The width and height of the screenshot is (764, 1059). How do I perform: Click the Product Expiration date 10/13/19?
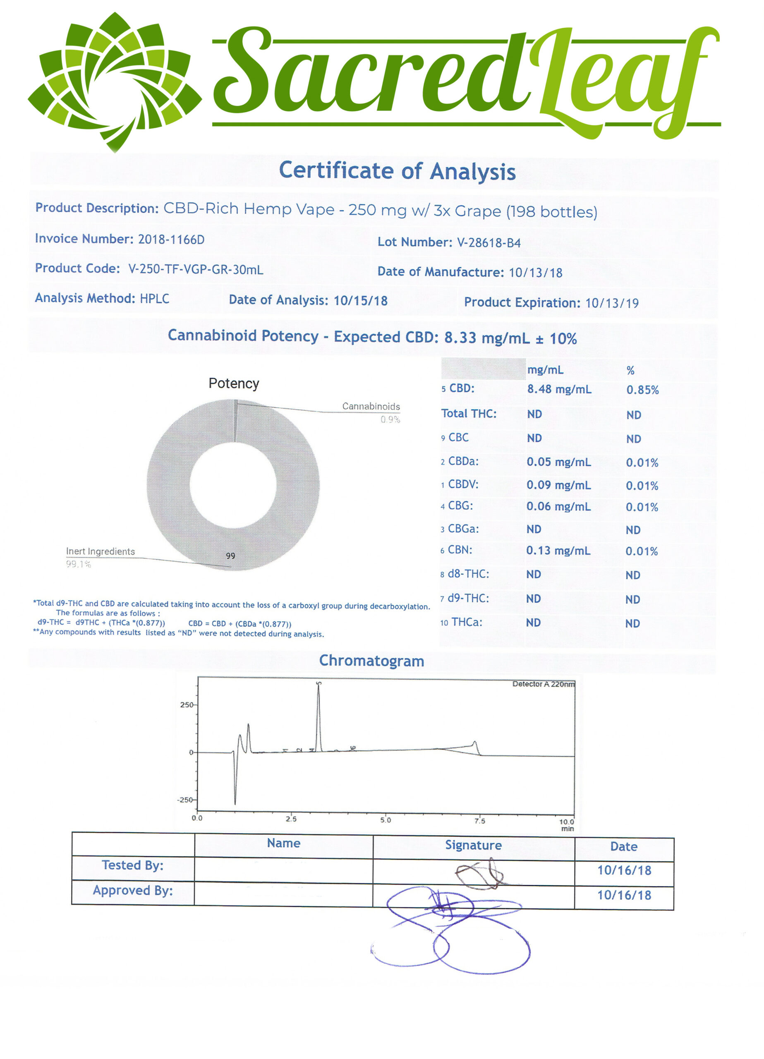[x=612, y=303]
